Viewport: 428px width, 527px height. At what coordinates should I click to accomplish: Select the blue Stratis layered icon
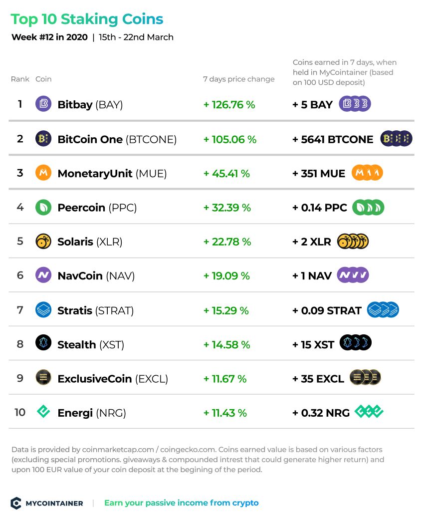[x=43, y=310]
